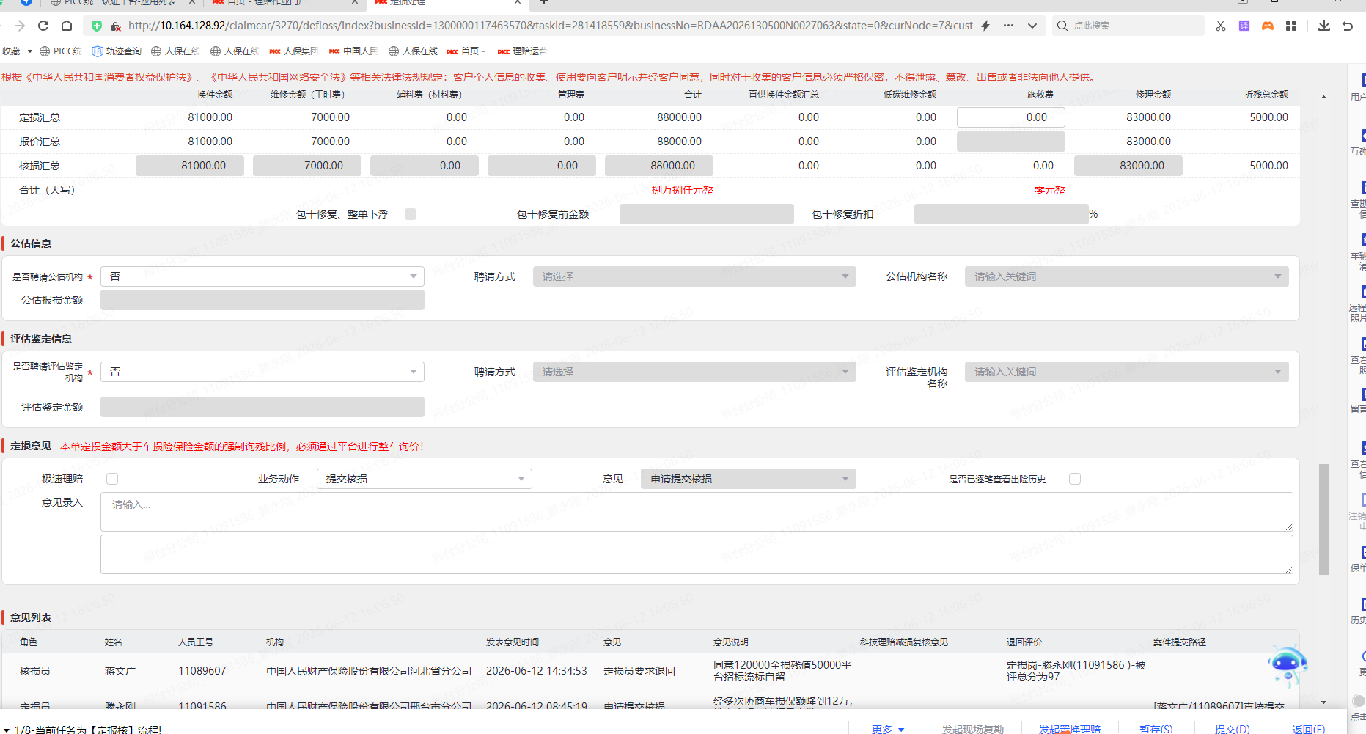Open the three-dot address bar menu

pyautogui.click(x=1009, y=26)
